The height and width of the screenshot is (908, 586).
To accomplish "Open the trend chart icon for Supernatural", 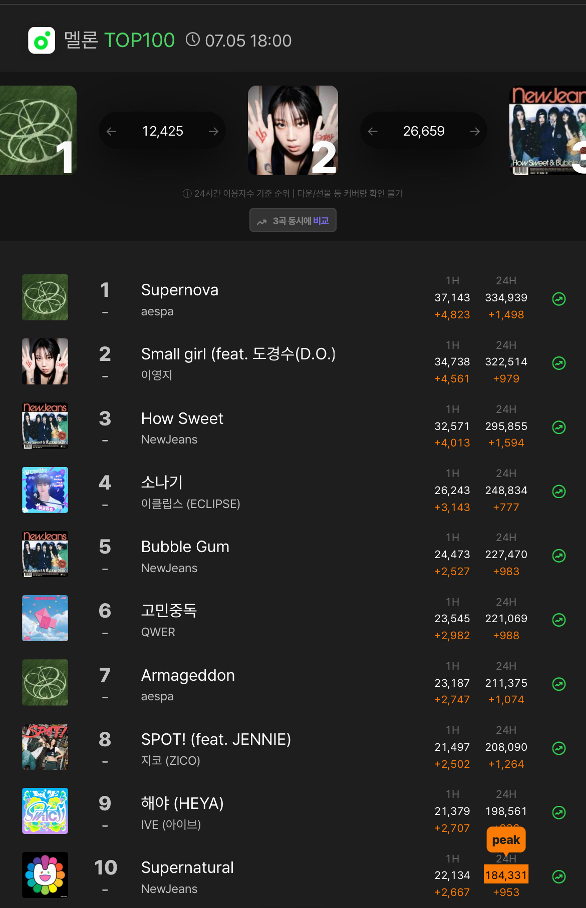I will coord(559,876).
